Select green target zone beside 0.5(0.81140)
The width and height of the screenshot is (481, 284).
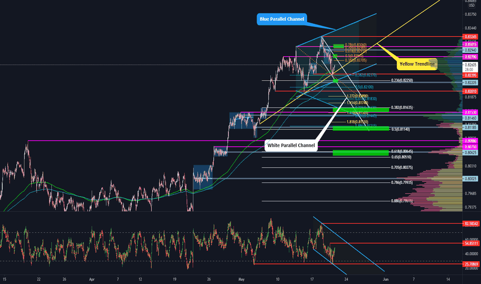[x=361, y=129]
